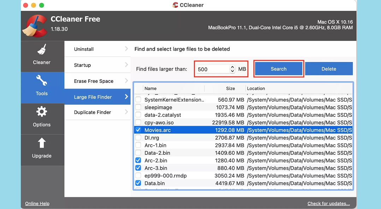Tick checkbox for SystemKernelExtension file

pos(138,100)
